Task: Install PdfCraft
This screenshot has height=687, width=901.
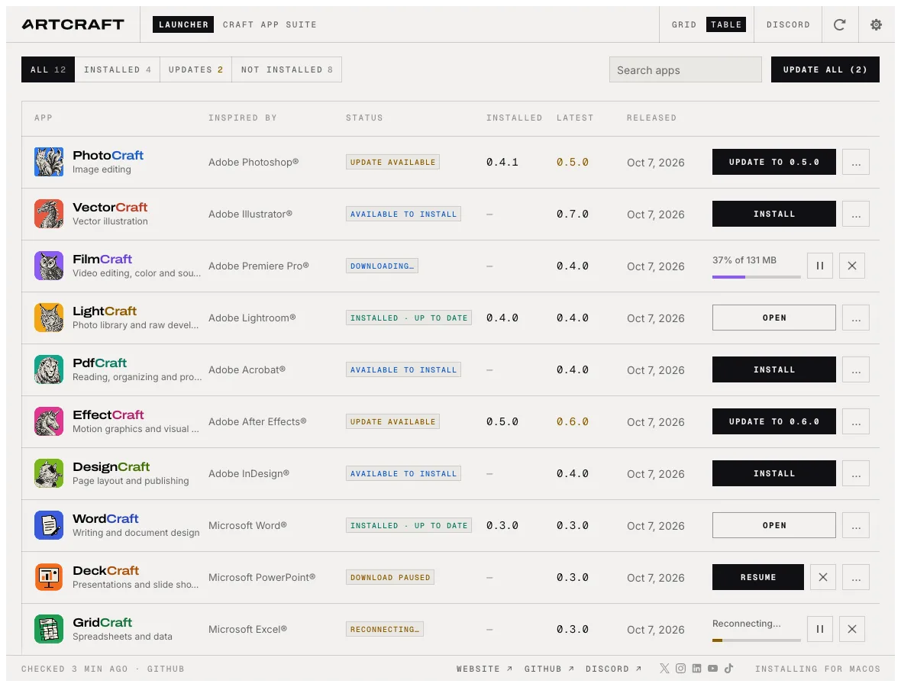Action: pos(774,369)
